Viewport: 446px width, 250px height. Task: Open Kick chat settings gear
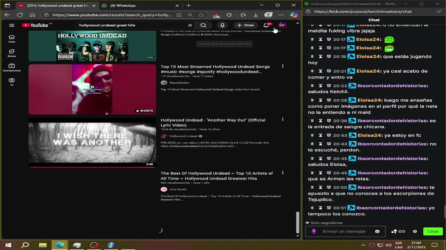tap(415, 232)
